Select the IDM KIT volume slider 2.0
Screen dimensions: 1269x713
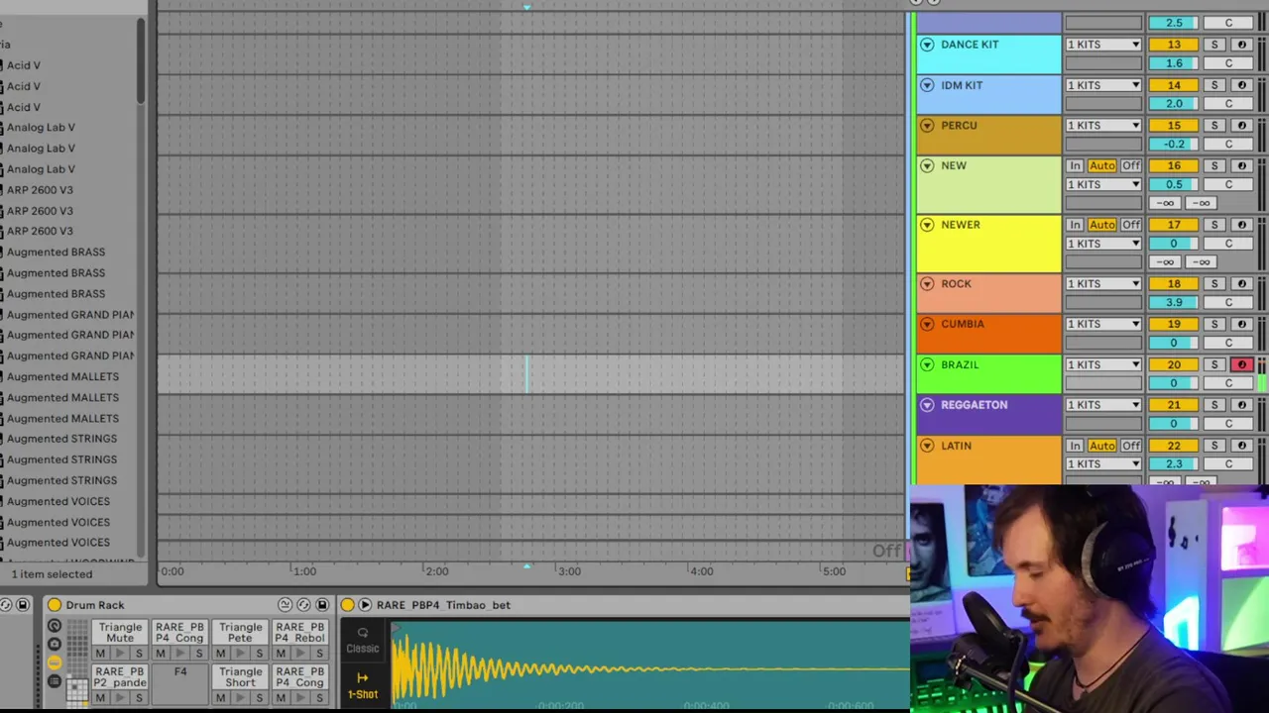1174,103
